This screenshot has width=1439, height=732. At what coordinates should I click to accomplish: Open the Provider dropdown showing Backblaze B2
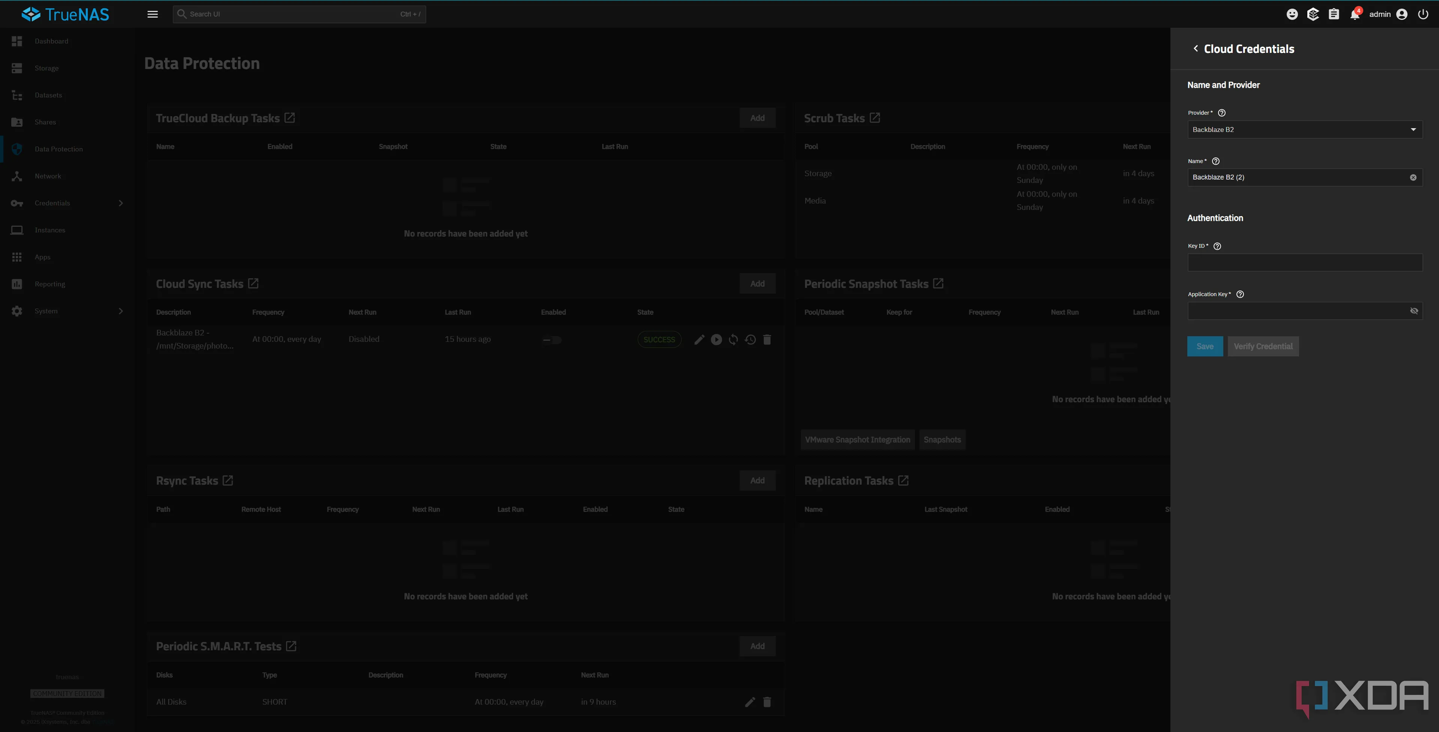1304,129
